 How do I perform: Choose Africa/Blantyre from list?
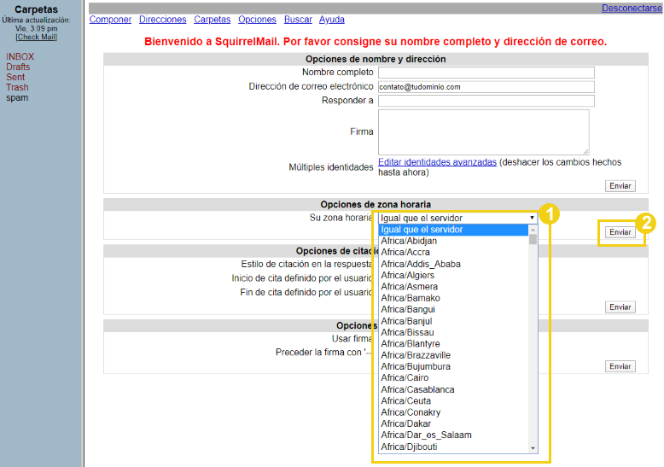pyautogui.click(x=453, y=344)
